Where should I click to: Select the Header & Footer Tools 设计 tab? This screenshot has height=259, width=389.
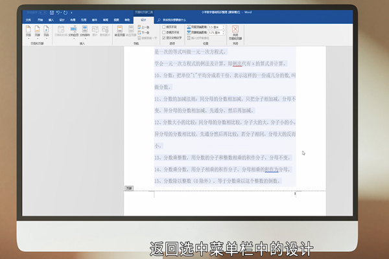pyautogui.click(x=143, y=20)
